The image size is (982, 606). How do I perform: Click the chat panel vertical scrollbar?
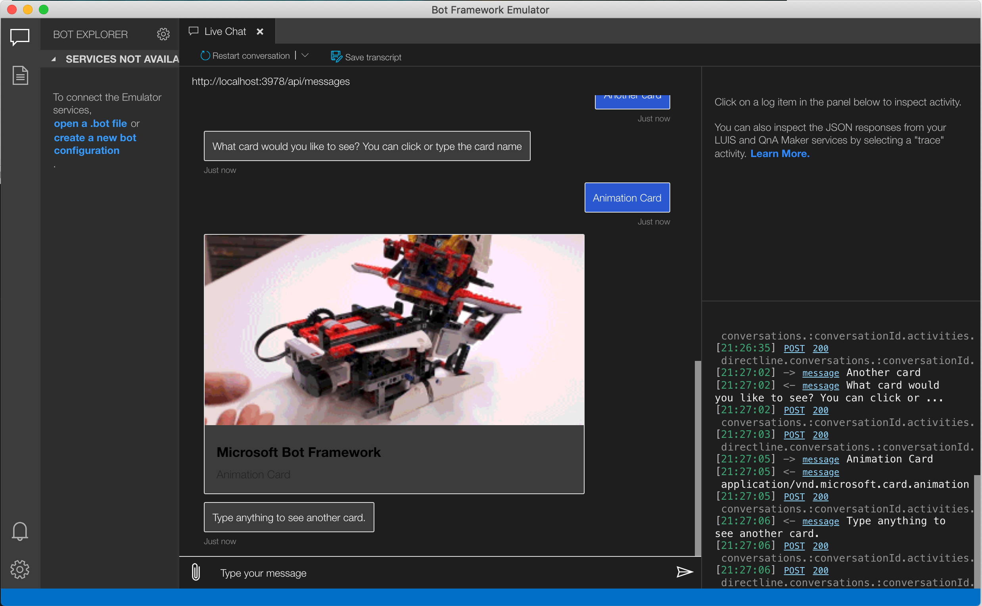click(698, 458)
